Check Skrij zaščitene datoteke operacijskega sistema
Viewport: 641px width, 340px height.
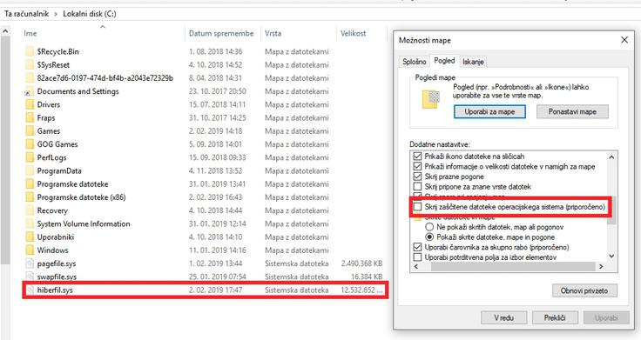pos(417,207)
